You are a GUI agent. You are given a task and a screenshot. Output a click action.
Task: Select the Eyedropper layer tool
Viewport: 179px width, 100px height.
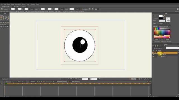click(x=8, y=19)
